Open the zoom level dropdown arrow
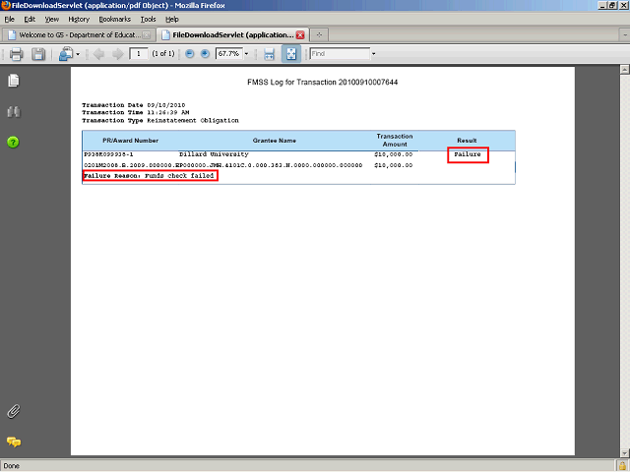 pyautogui.click(x=247, y=54)
